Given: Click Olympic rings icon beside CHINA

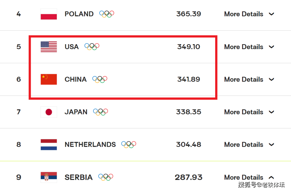Looking at the screenshot, I should 100,79.
